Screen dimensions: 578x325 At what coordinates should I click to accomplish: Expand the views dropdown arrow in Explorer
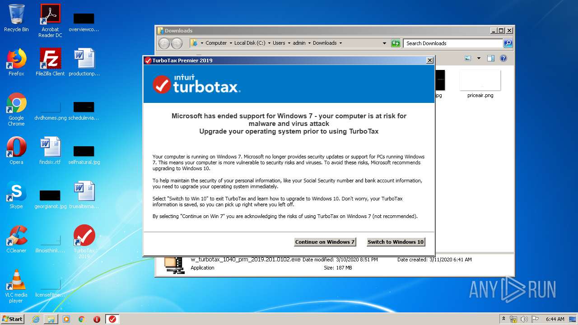click(479, 58)
